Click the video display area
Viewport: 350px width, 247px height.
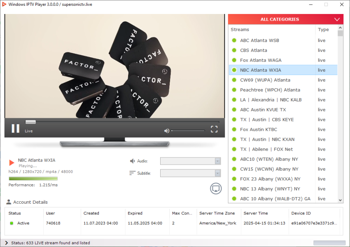pos(115,66)
